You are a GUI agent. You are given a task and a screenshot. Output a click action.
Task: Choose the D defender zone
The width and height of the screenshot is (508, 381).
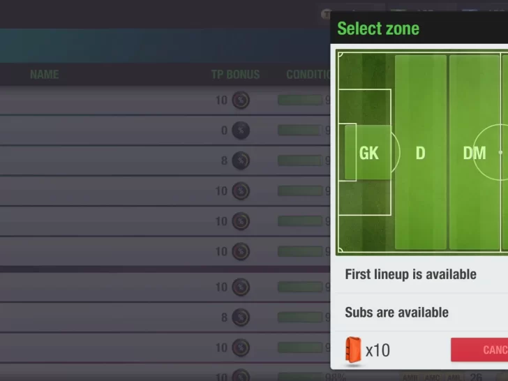[420, 152]
